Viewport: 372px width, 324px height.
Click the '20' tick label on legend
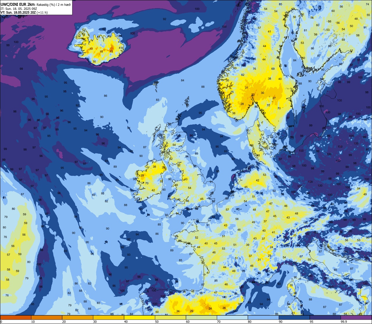[x=64, y=322]
